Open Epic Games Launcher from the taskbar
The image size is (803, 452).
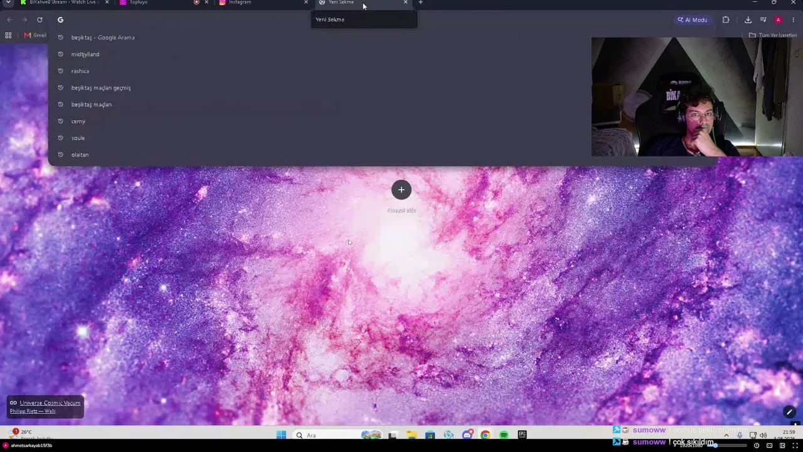click(x=522, y=435)
